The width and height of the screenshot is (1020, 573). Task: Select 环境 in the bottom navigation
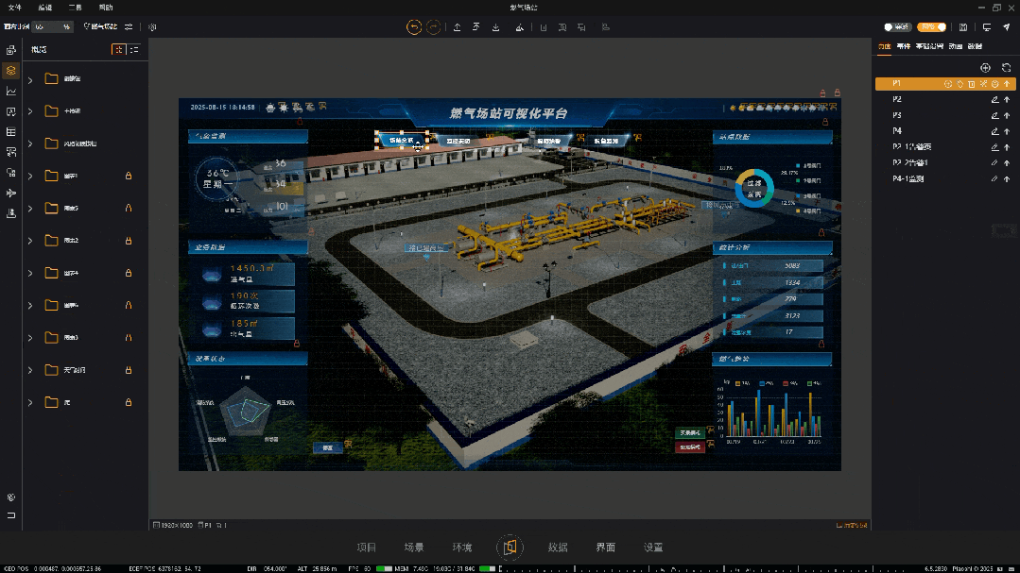[462, 547]
